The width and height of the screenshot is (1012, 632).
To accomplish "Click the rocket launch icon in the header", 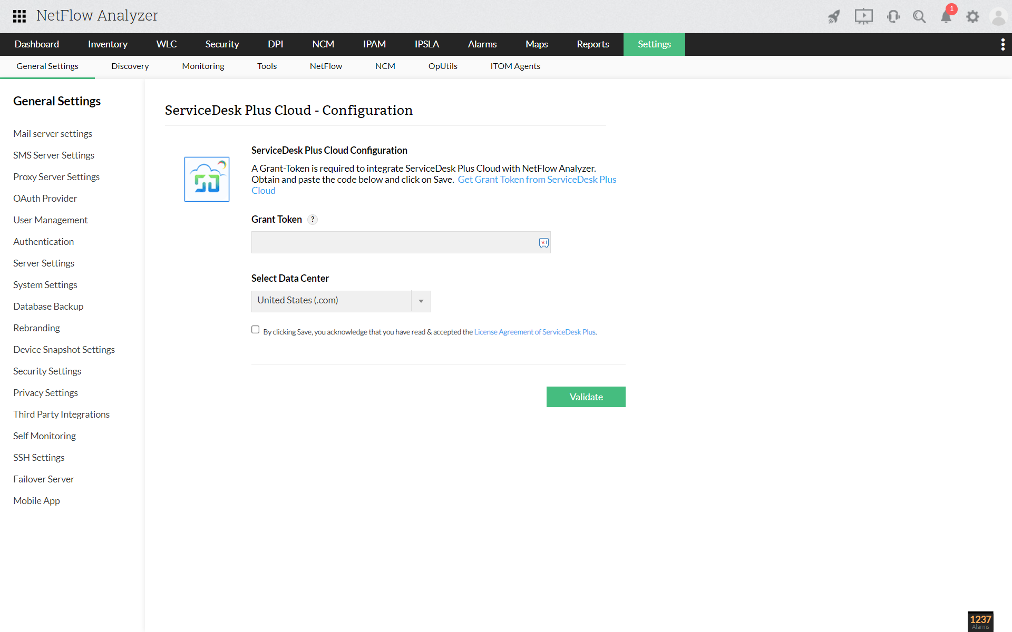I will [x=834, y=16].
